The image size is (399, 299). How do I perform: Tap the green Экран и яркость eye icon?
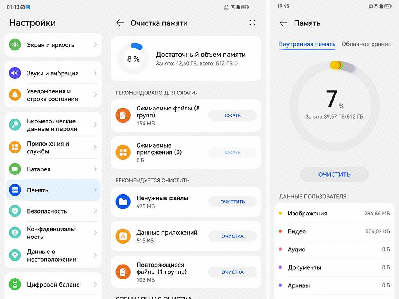(15, 45)
